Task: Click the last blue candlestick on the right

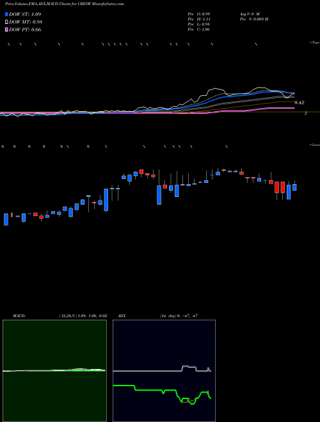Action: [x=294, y=187]
